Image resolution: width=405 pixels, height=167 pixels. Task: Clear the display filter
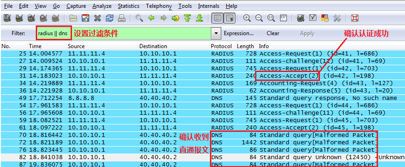pos(273,33)
